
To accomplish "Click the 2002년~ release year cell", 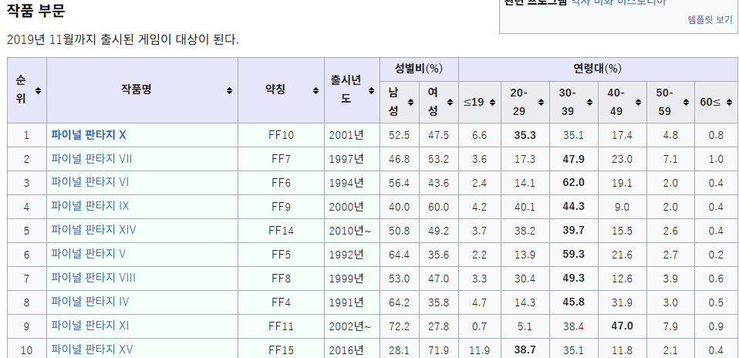I will (352, 326).
